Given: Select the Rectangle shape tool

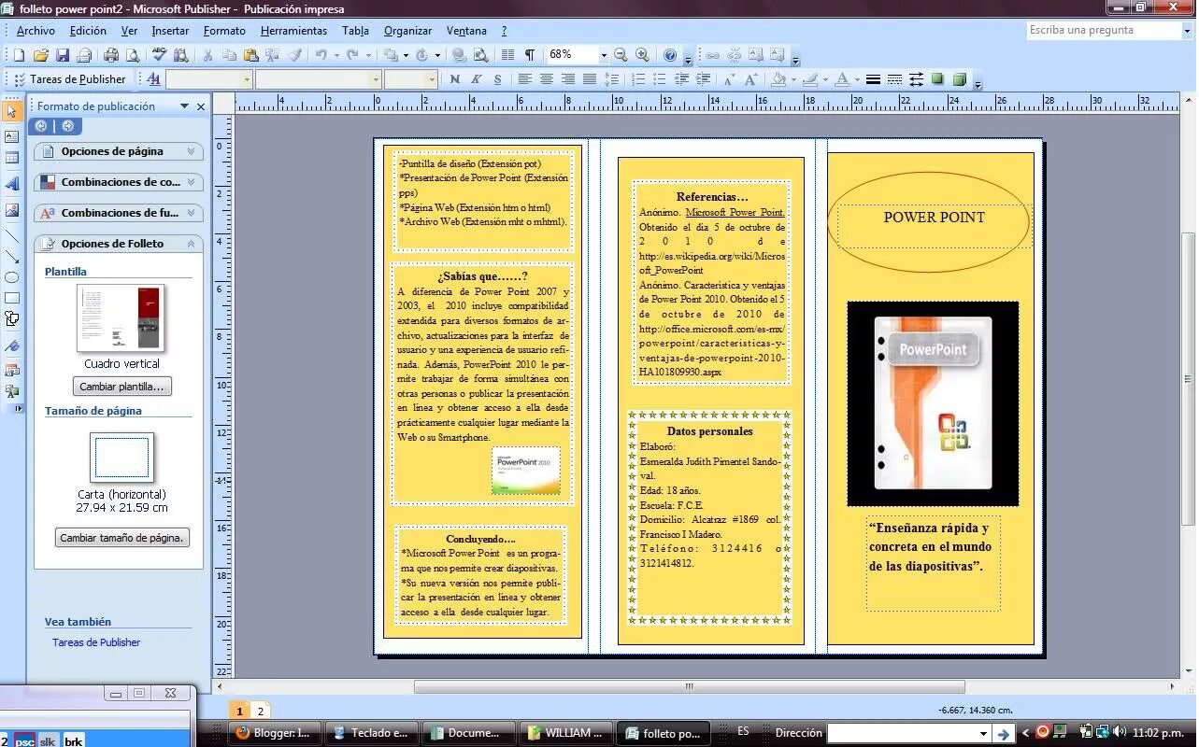Looking at the screenshot, I should [11, 298].
